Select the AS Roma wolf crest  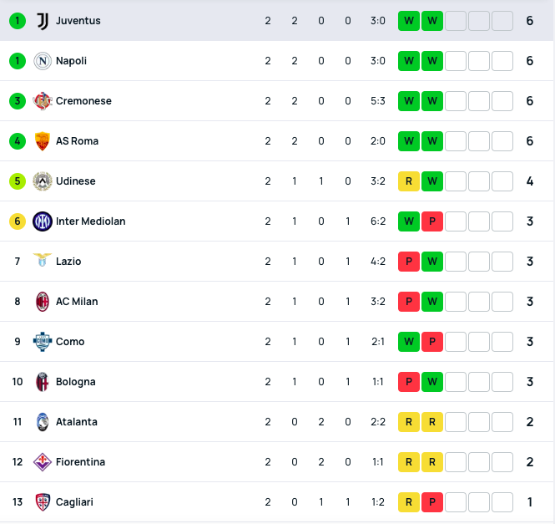43,141
